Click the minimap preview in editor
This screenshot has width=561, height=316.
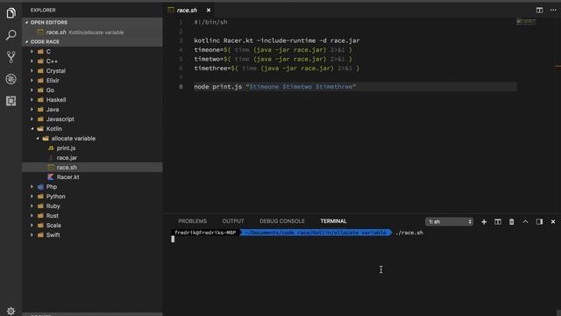coord(526,21)
